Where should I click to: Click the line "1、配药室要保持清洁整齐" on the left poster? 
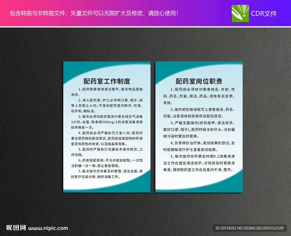(x=111, y=89)
